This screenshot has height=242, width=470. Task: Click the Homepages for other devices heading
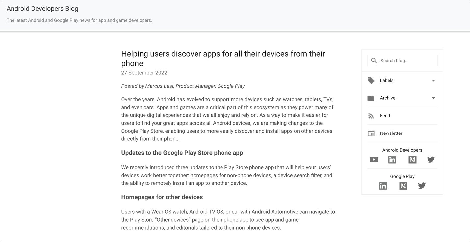(162, 197)
